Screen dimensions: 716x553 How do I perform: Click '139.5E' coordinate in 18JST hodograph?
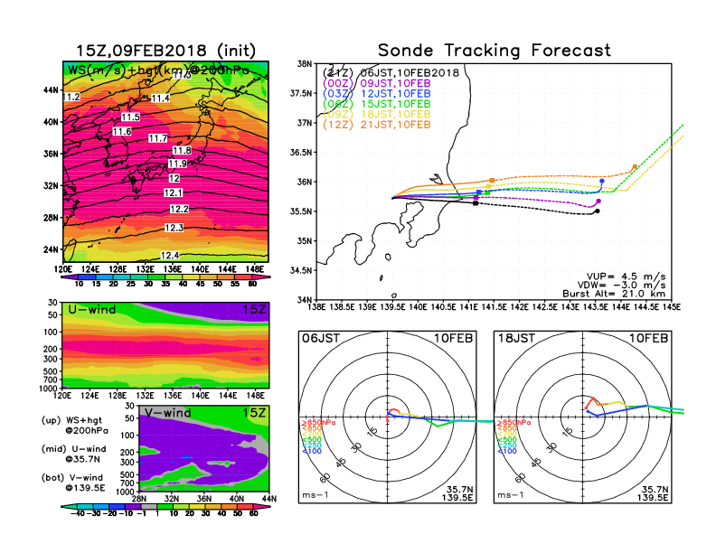pyautogui.click(x=653, y=497)
